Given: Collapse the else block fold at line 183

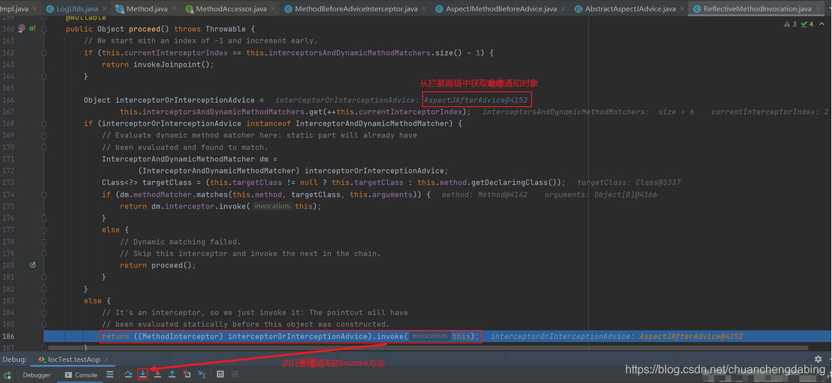Looking at the screenshot, I should 45,301.
